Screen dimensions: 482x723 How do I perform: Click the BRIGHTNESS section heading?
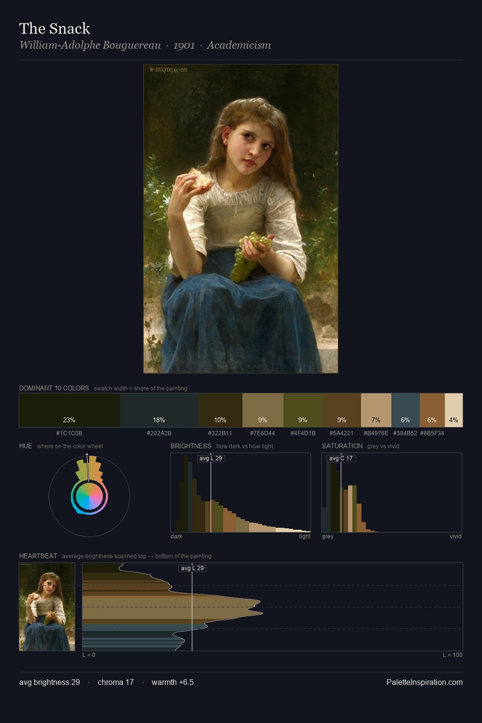[x=191, y=446]
